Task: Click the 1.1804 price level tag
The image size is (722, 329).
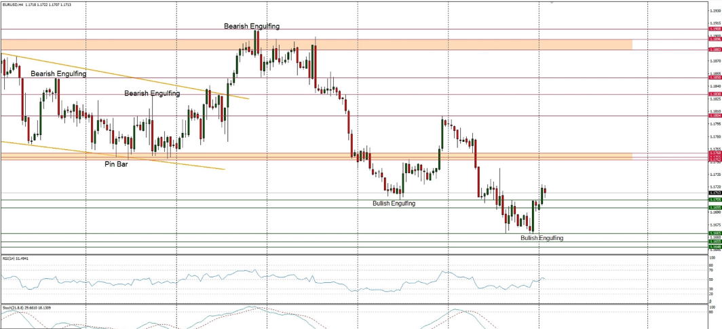Action: coord(714,116)
